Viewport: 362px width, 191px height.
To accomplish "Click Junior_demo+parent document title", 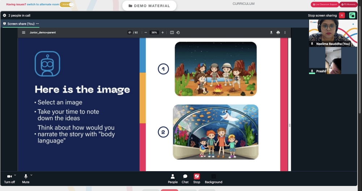I will coord(43,33).
